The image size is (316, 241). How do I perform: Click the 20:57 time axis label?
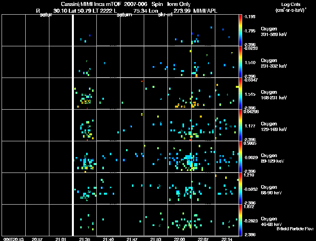[37, 239]
